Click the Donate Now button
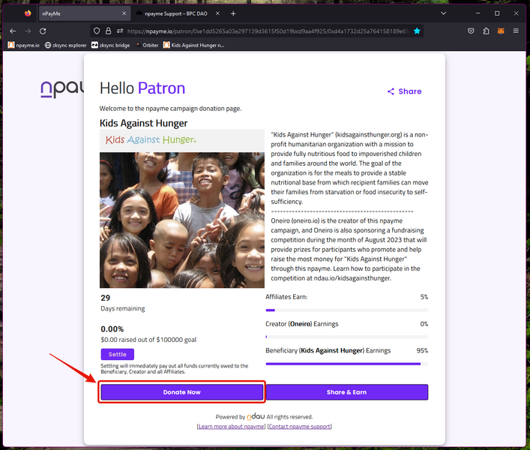The width and height of the screenshot is (530, 450). (x=182, y=392)
